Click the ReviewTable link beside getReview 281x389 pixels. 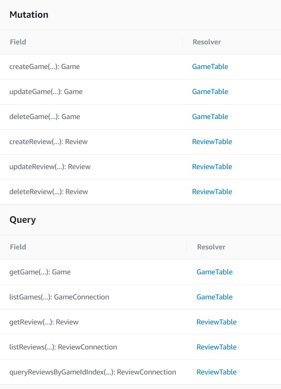pyautogui.click(x=216, y=322)
